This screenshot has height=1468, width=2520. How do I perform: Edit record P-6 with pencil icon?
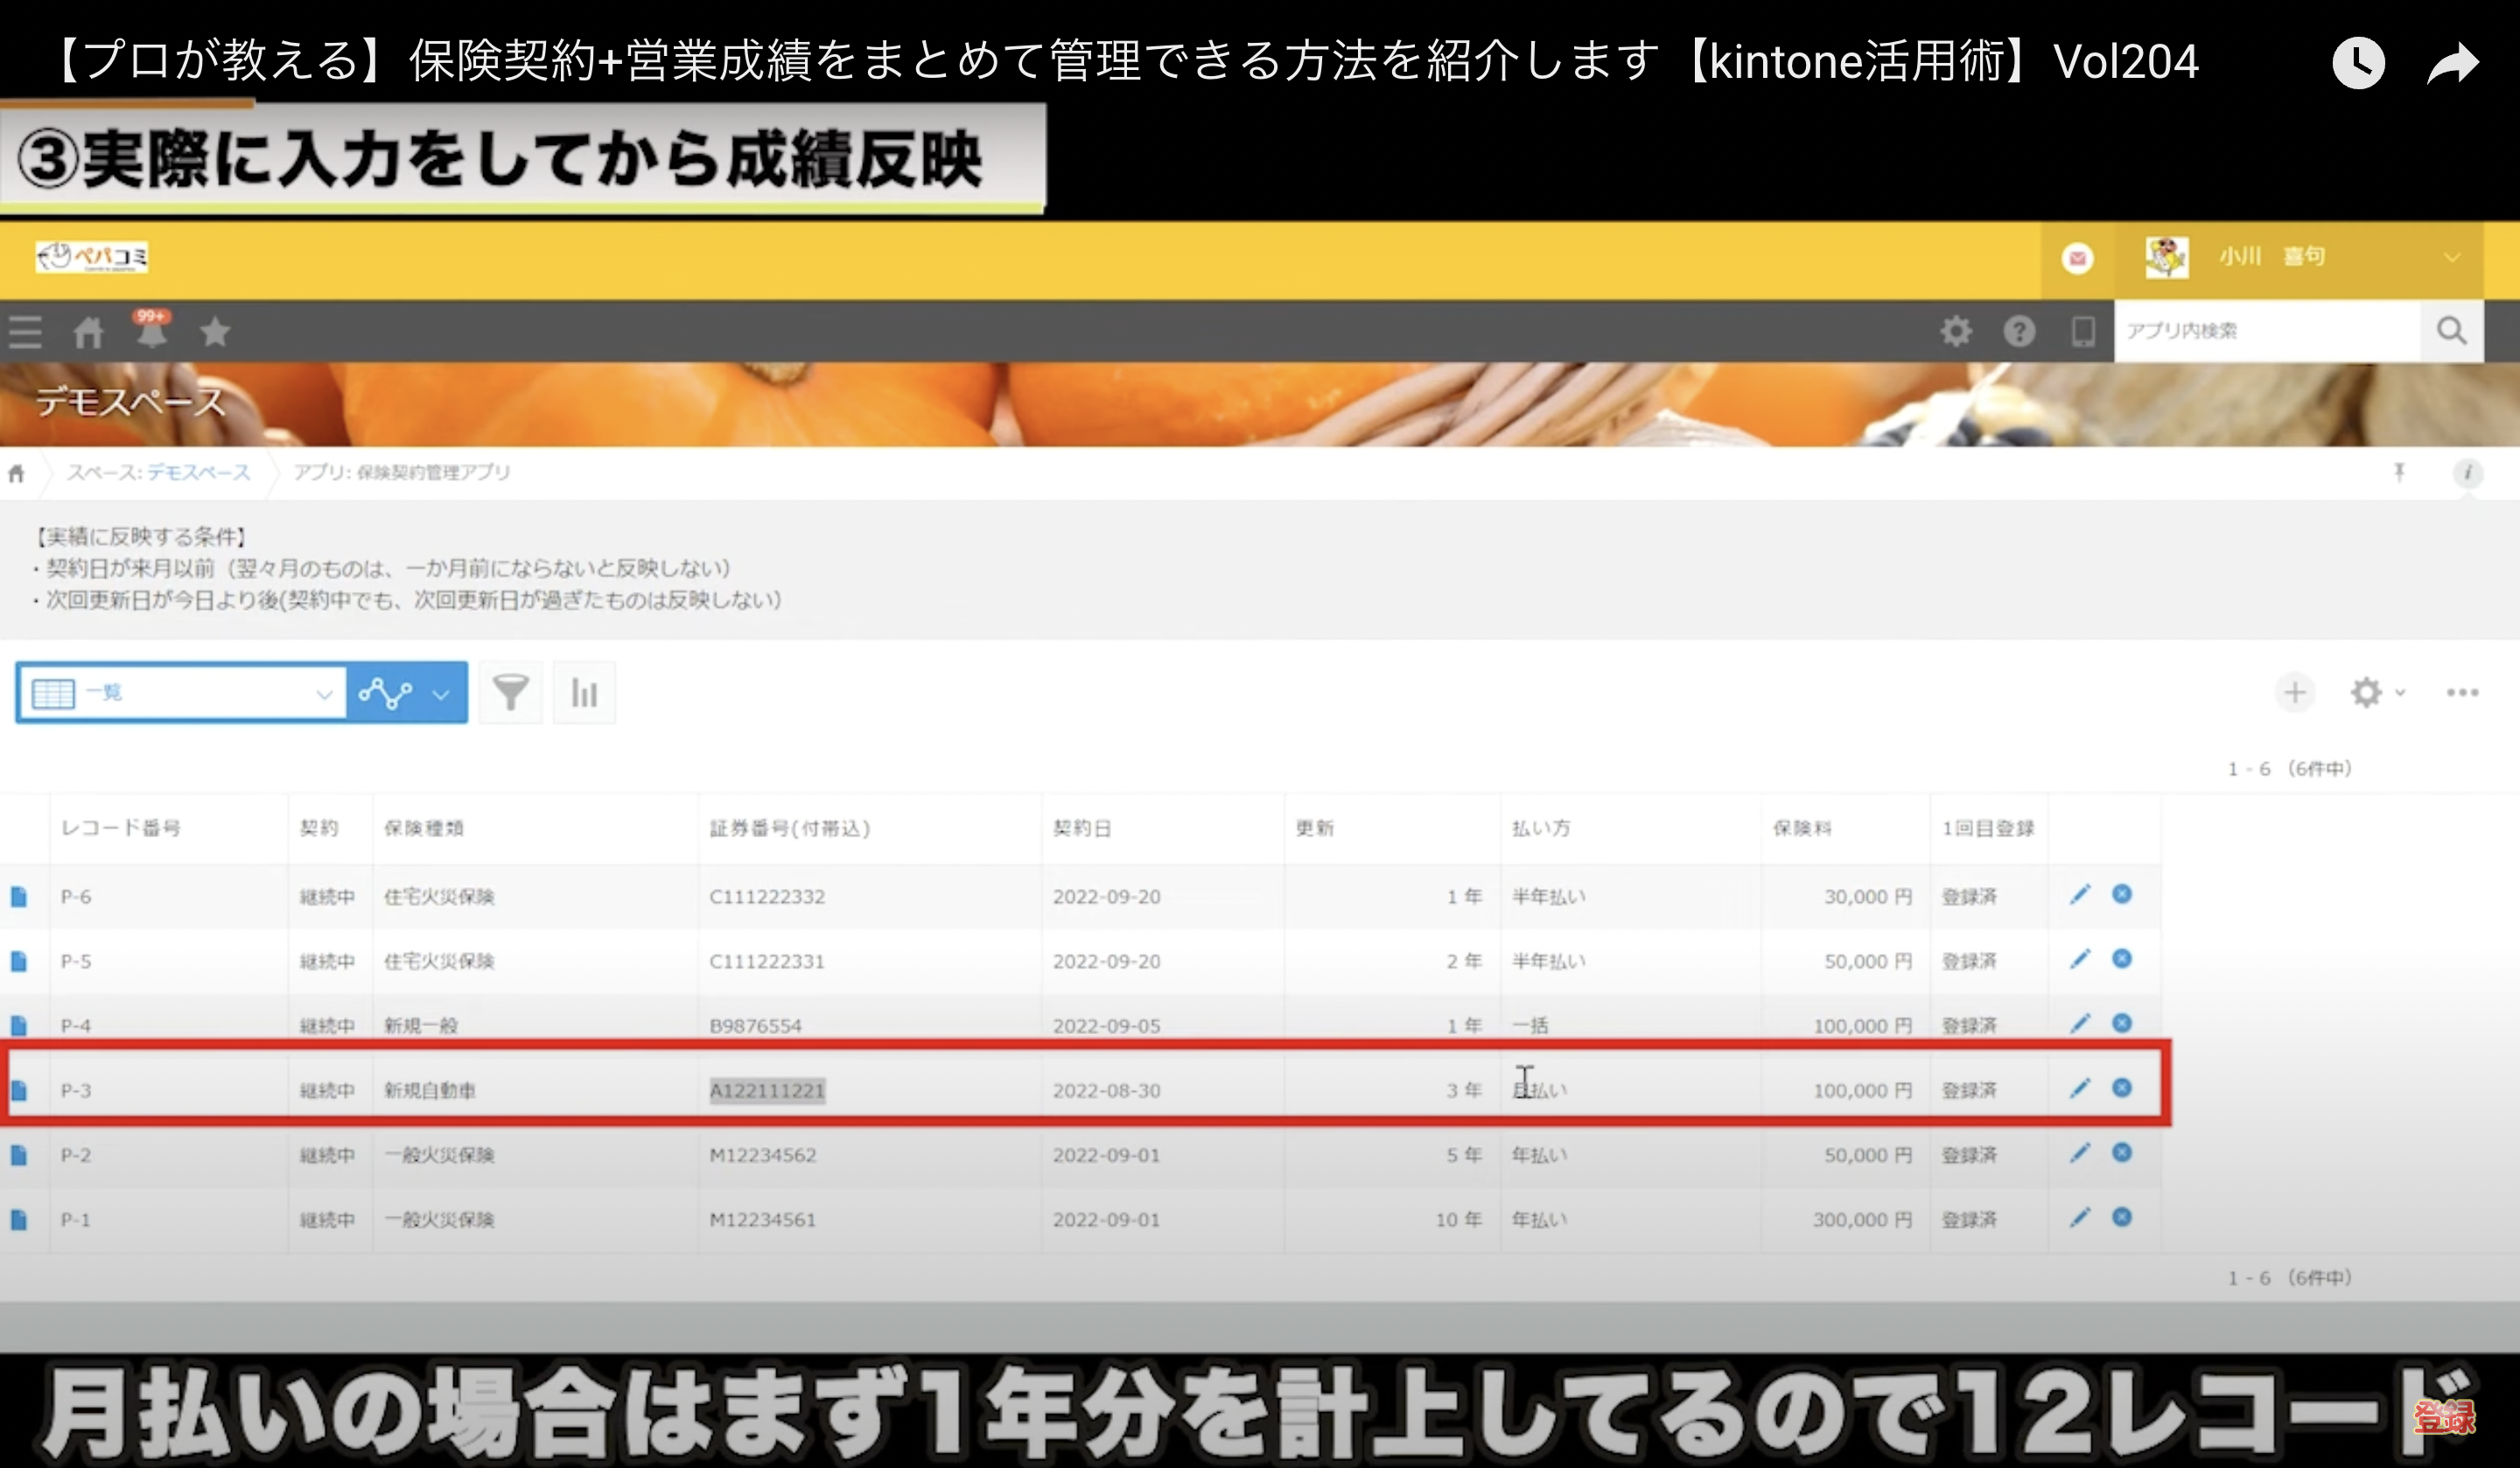pyautogui.click(x=2080, y=895)
